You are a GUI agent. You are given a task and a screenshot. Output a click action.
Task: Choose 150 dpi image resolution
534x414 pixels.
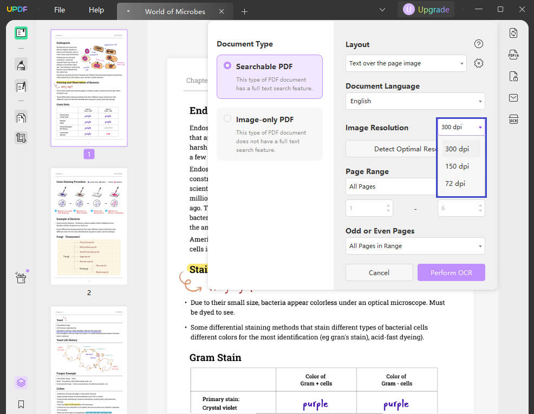[x=457, y=166]
